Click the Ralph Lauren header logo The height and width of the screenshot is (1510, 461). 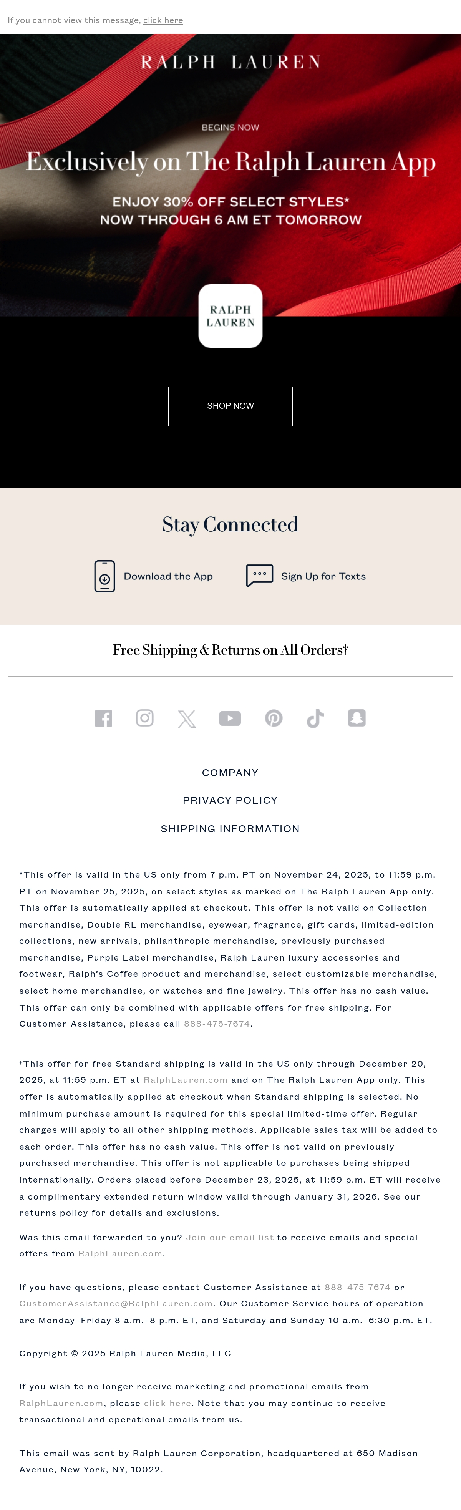tap(230, 62)
